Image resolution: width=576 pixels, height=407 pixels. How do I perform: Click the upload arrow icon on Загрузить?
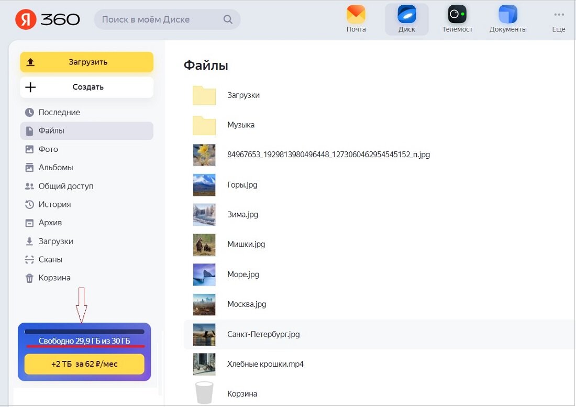(x=30, y=62)
